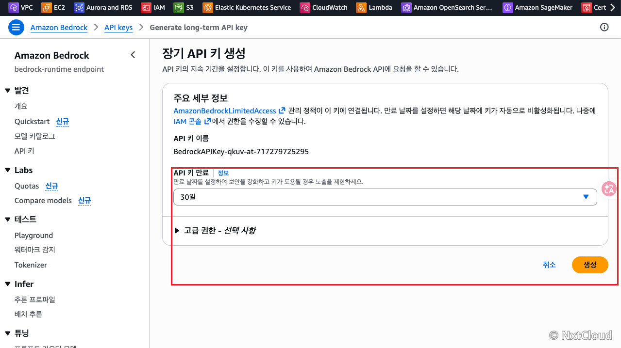Open the Lambda service shortcut
Image resolution: width=621 pixels, height=348 pixels.
(374, 7)
